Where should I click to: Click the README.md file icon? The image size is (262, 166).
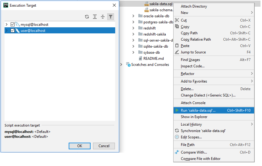(140, 58)
